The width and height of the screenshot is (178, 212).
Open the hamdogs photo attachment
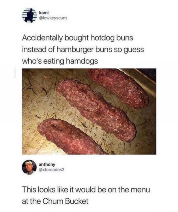click(89, 111)
